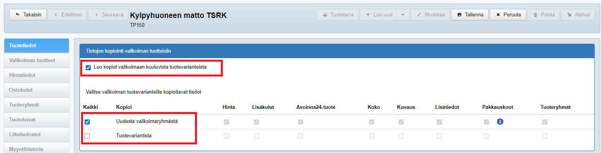Toggle Luo kopiot valikoimaan kuuluvista tuotevarianteista checkbox
The image size is (601, 153).
point(88,68)
